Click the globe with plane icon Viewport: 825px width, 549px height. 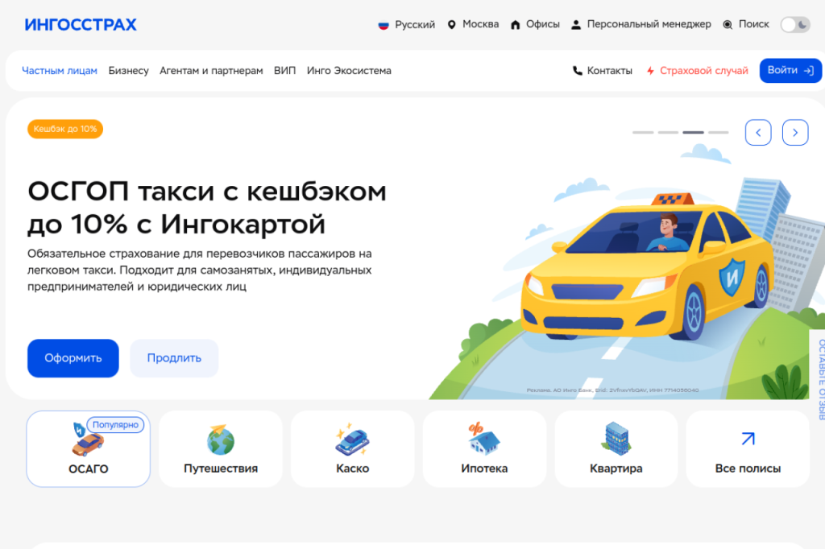click(x=221, y=440)
